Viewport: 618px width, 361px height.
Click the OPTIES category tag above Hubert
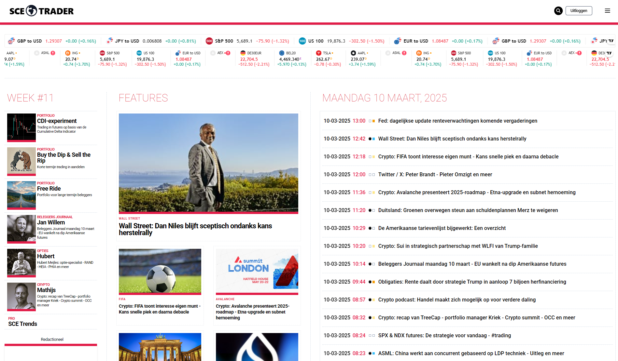coord(43,251)
